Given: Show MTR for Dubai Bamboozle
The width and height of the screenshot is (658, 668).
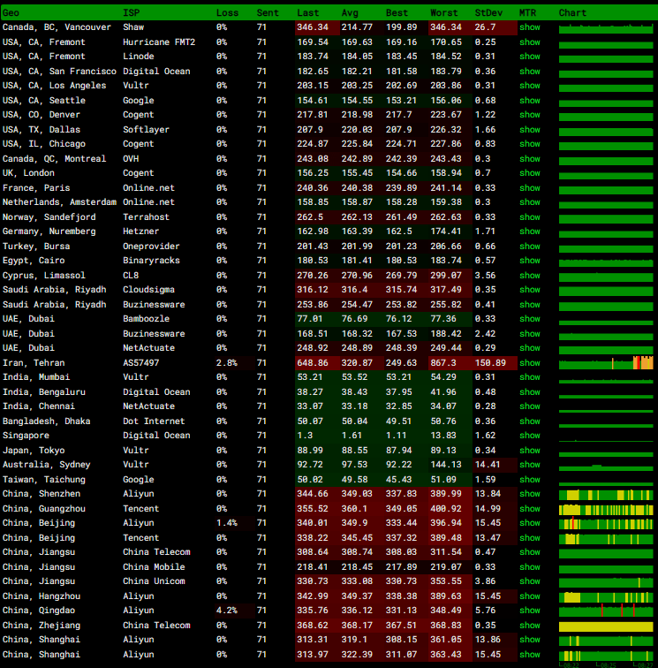Looking at the screenshot, I should coord(529,319).
